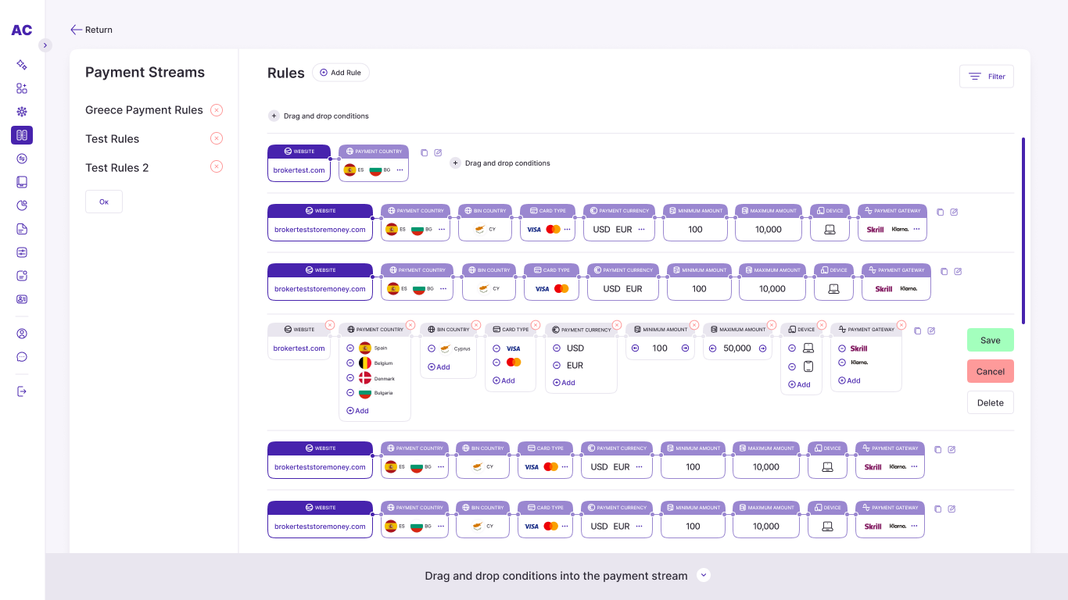Open the Filter button
This screenshot has width=1068, height=600.
(x=987, y=77)
